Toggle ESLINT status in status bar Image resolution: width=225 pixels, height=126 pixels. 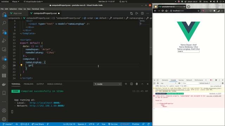tap(125, 124)
